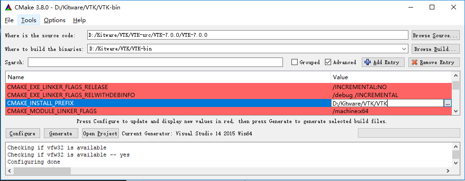Click the Name column header
The width and height of the screenshot is (465, 181).
tap(168, 77)
